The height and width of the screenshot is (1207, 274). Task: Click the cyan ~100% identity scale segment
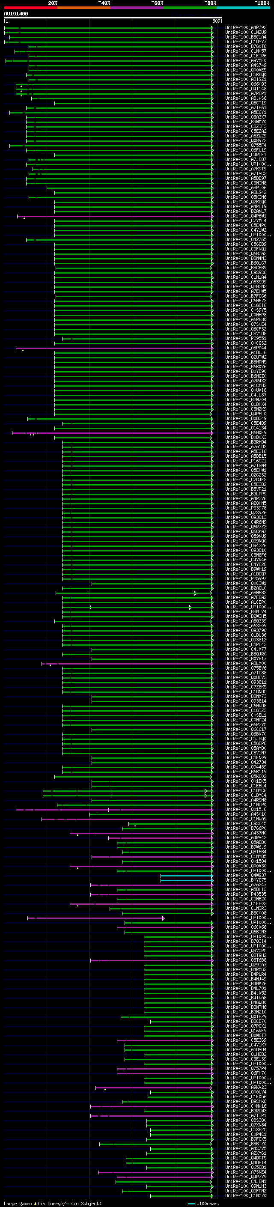(x=244, y=8)
